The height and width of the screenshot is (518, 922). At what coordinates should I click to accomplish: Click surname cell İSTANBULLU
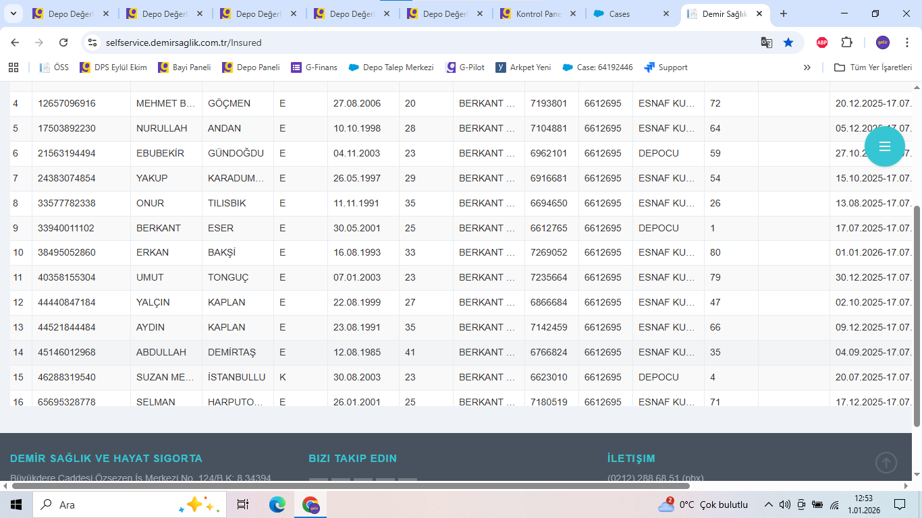click(x=237, y=377)
